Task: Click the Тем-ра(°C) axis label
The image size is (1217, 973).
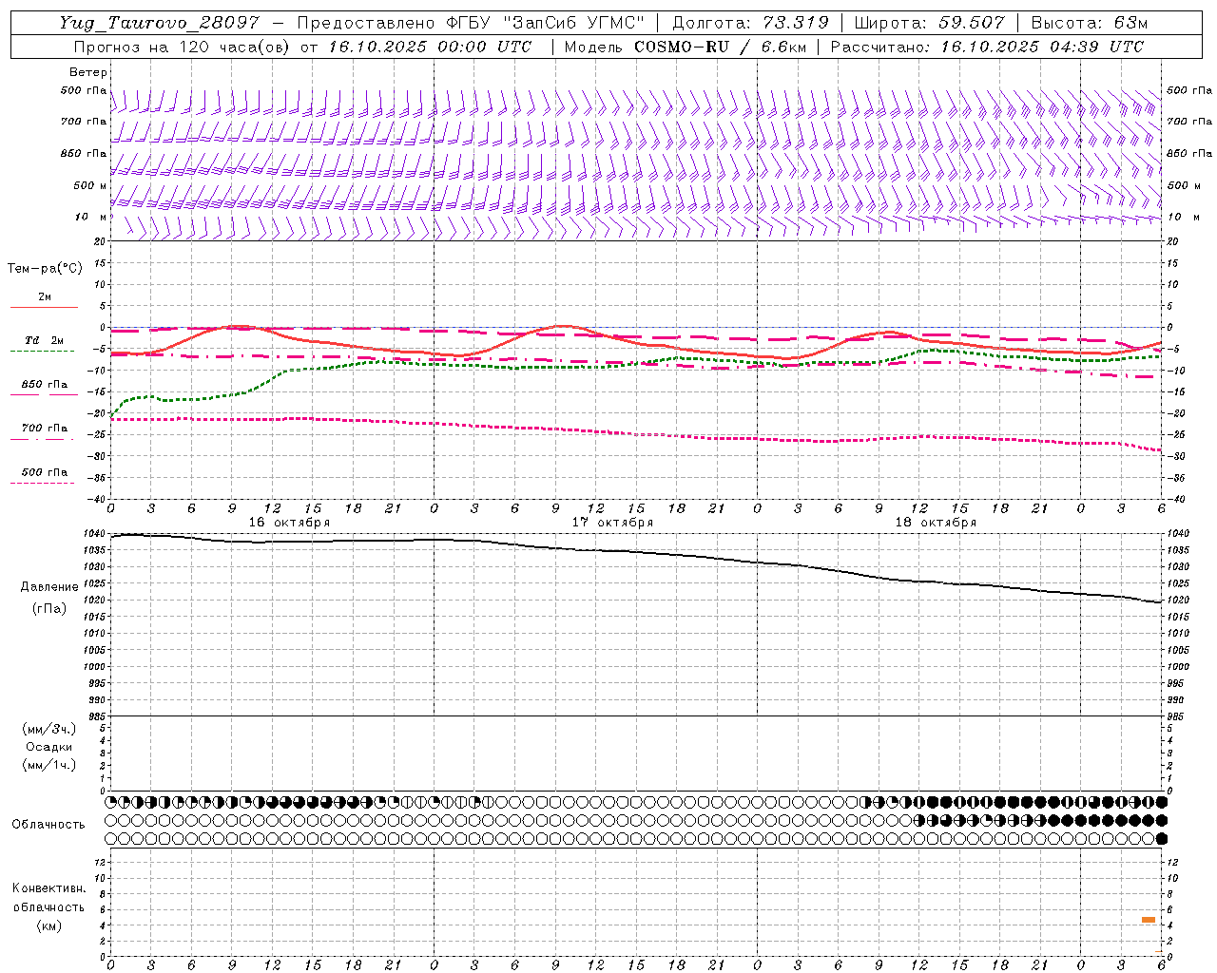Action: (x=45, y=269)
